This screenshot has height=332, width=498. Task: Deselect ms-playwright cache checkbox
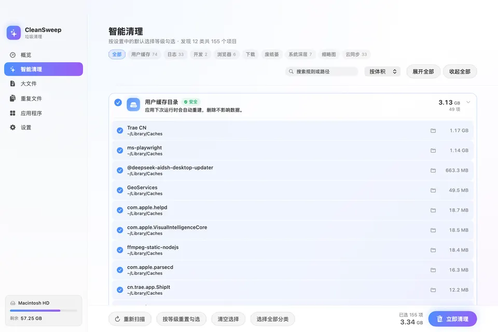[x=120, y=150]
